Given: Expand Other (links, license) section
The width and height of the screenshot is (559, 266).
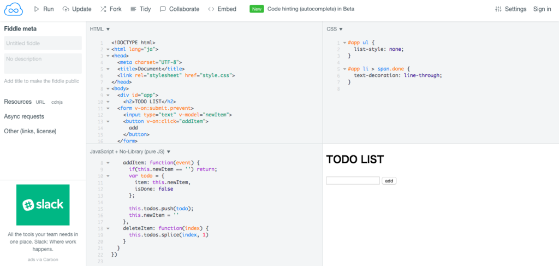Looking at the screenshot, I should pyautogui.click(x=31, y=131).
